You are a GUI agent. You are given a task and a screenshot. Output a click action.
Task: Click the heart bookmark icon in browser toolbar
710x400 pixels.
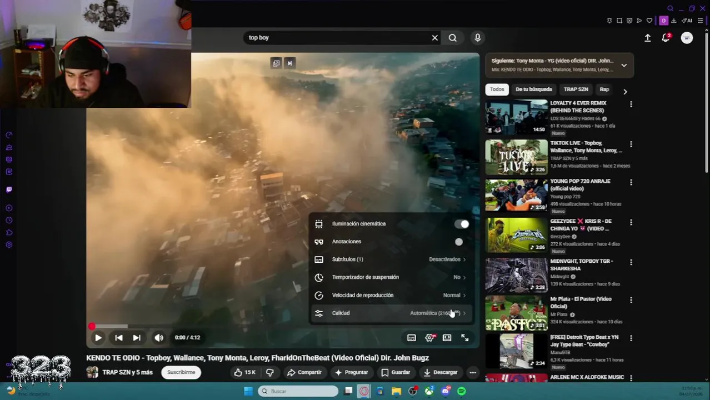tap(649, 21)
